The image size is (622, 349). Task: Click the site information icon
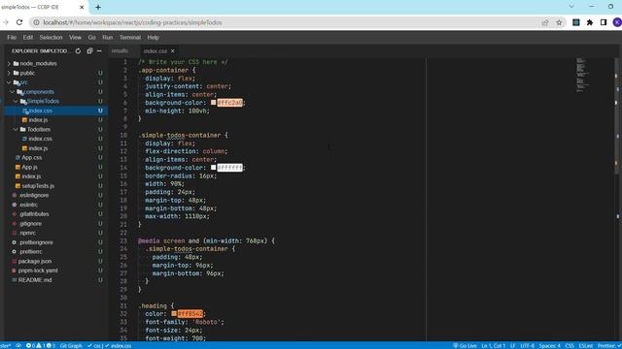(x=36, y=22)
